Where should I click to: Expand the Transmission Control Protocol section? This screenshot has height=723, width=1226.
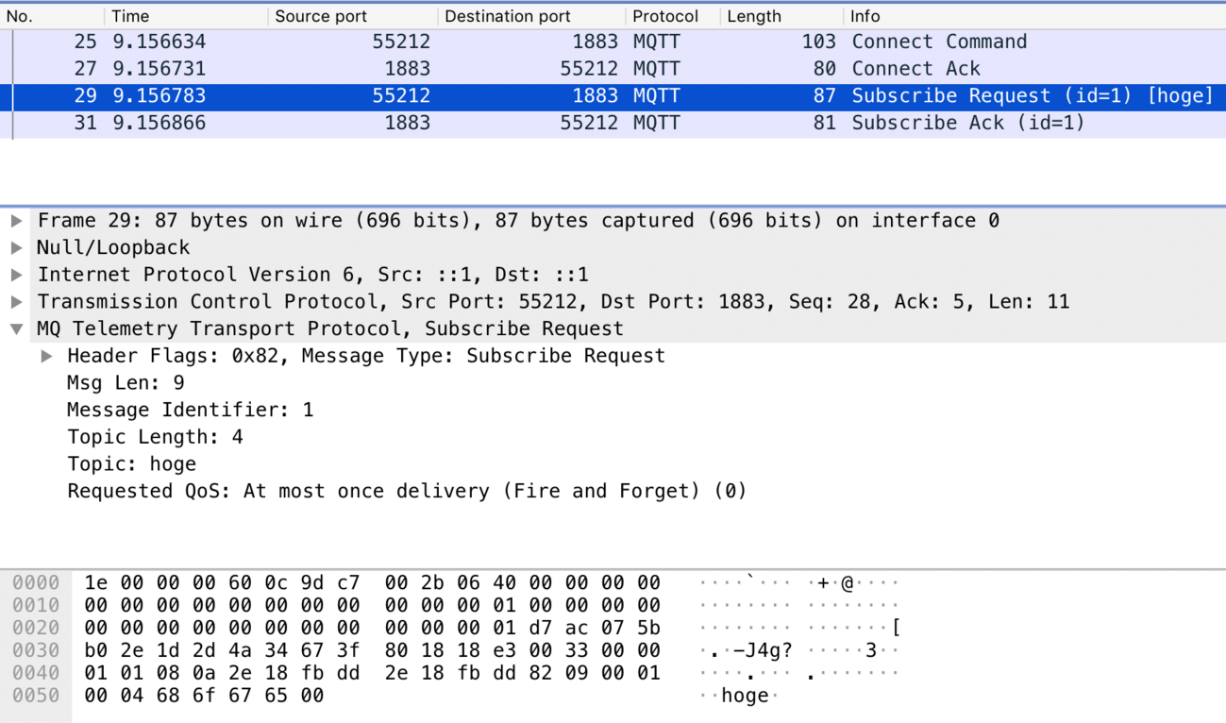click(x=16, y=302)
